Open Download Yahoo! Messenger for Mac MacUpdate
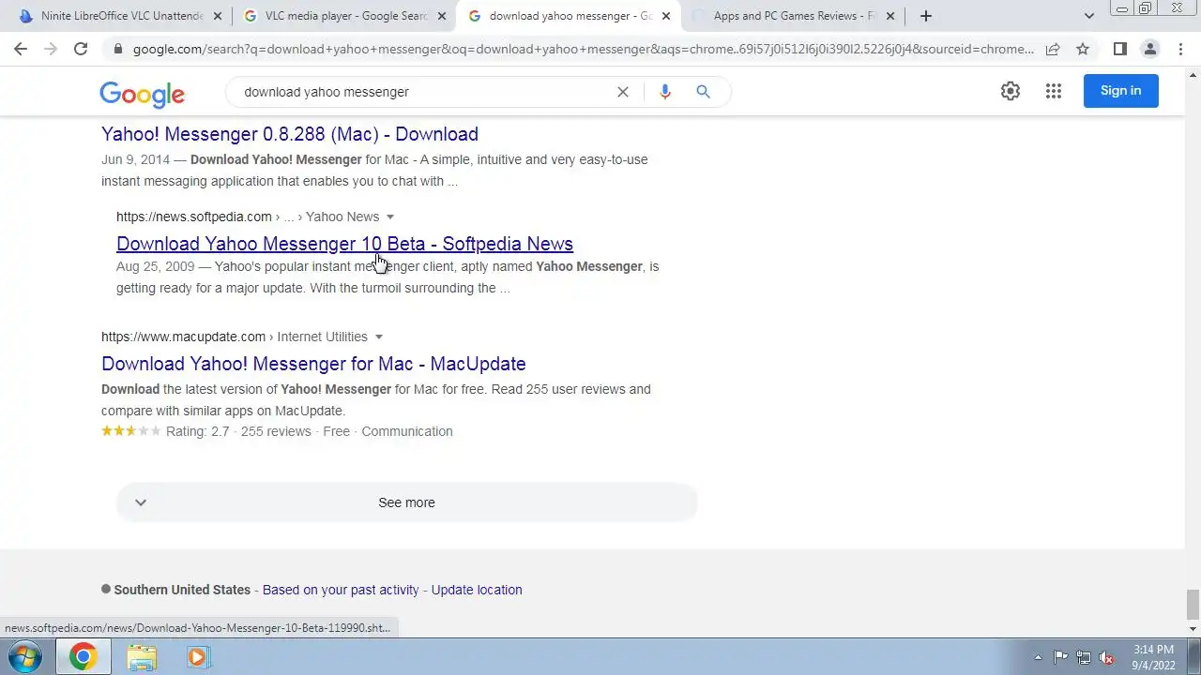 tap(313, 364)
